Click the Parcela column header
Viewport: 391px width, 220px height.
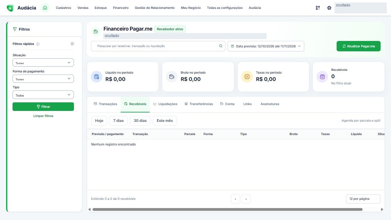tap(190, 134)
